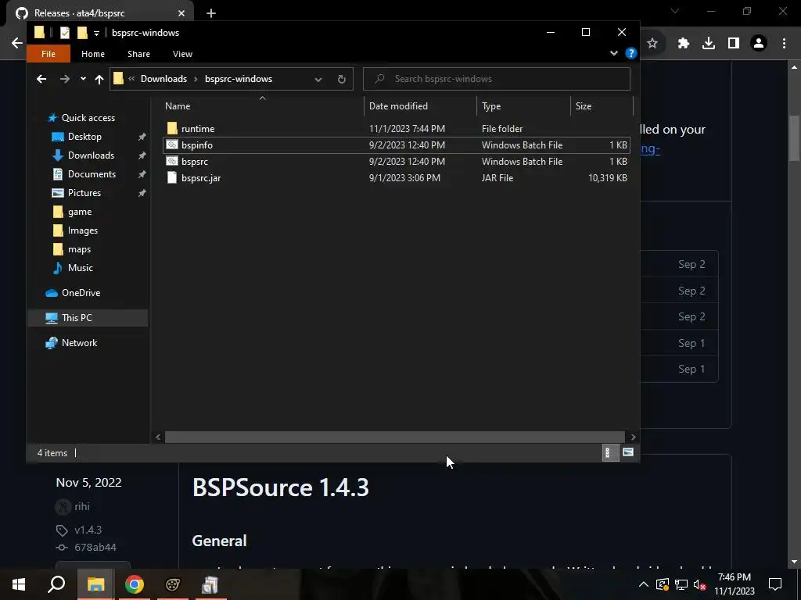Open Chrome from the taskbar

135,584
